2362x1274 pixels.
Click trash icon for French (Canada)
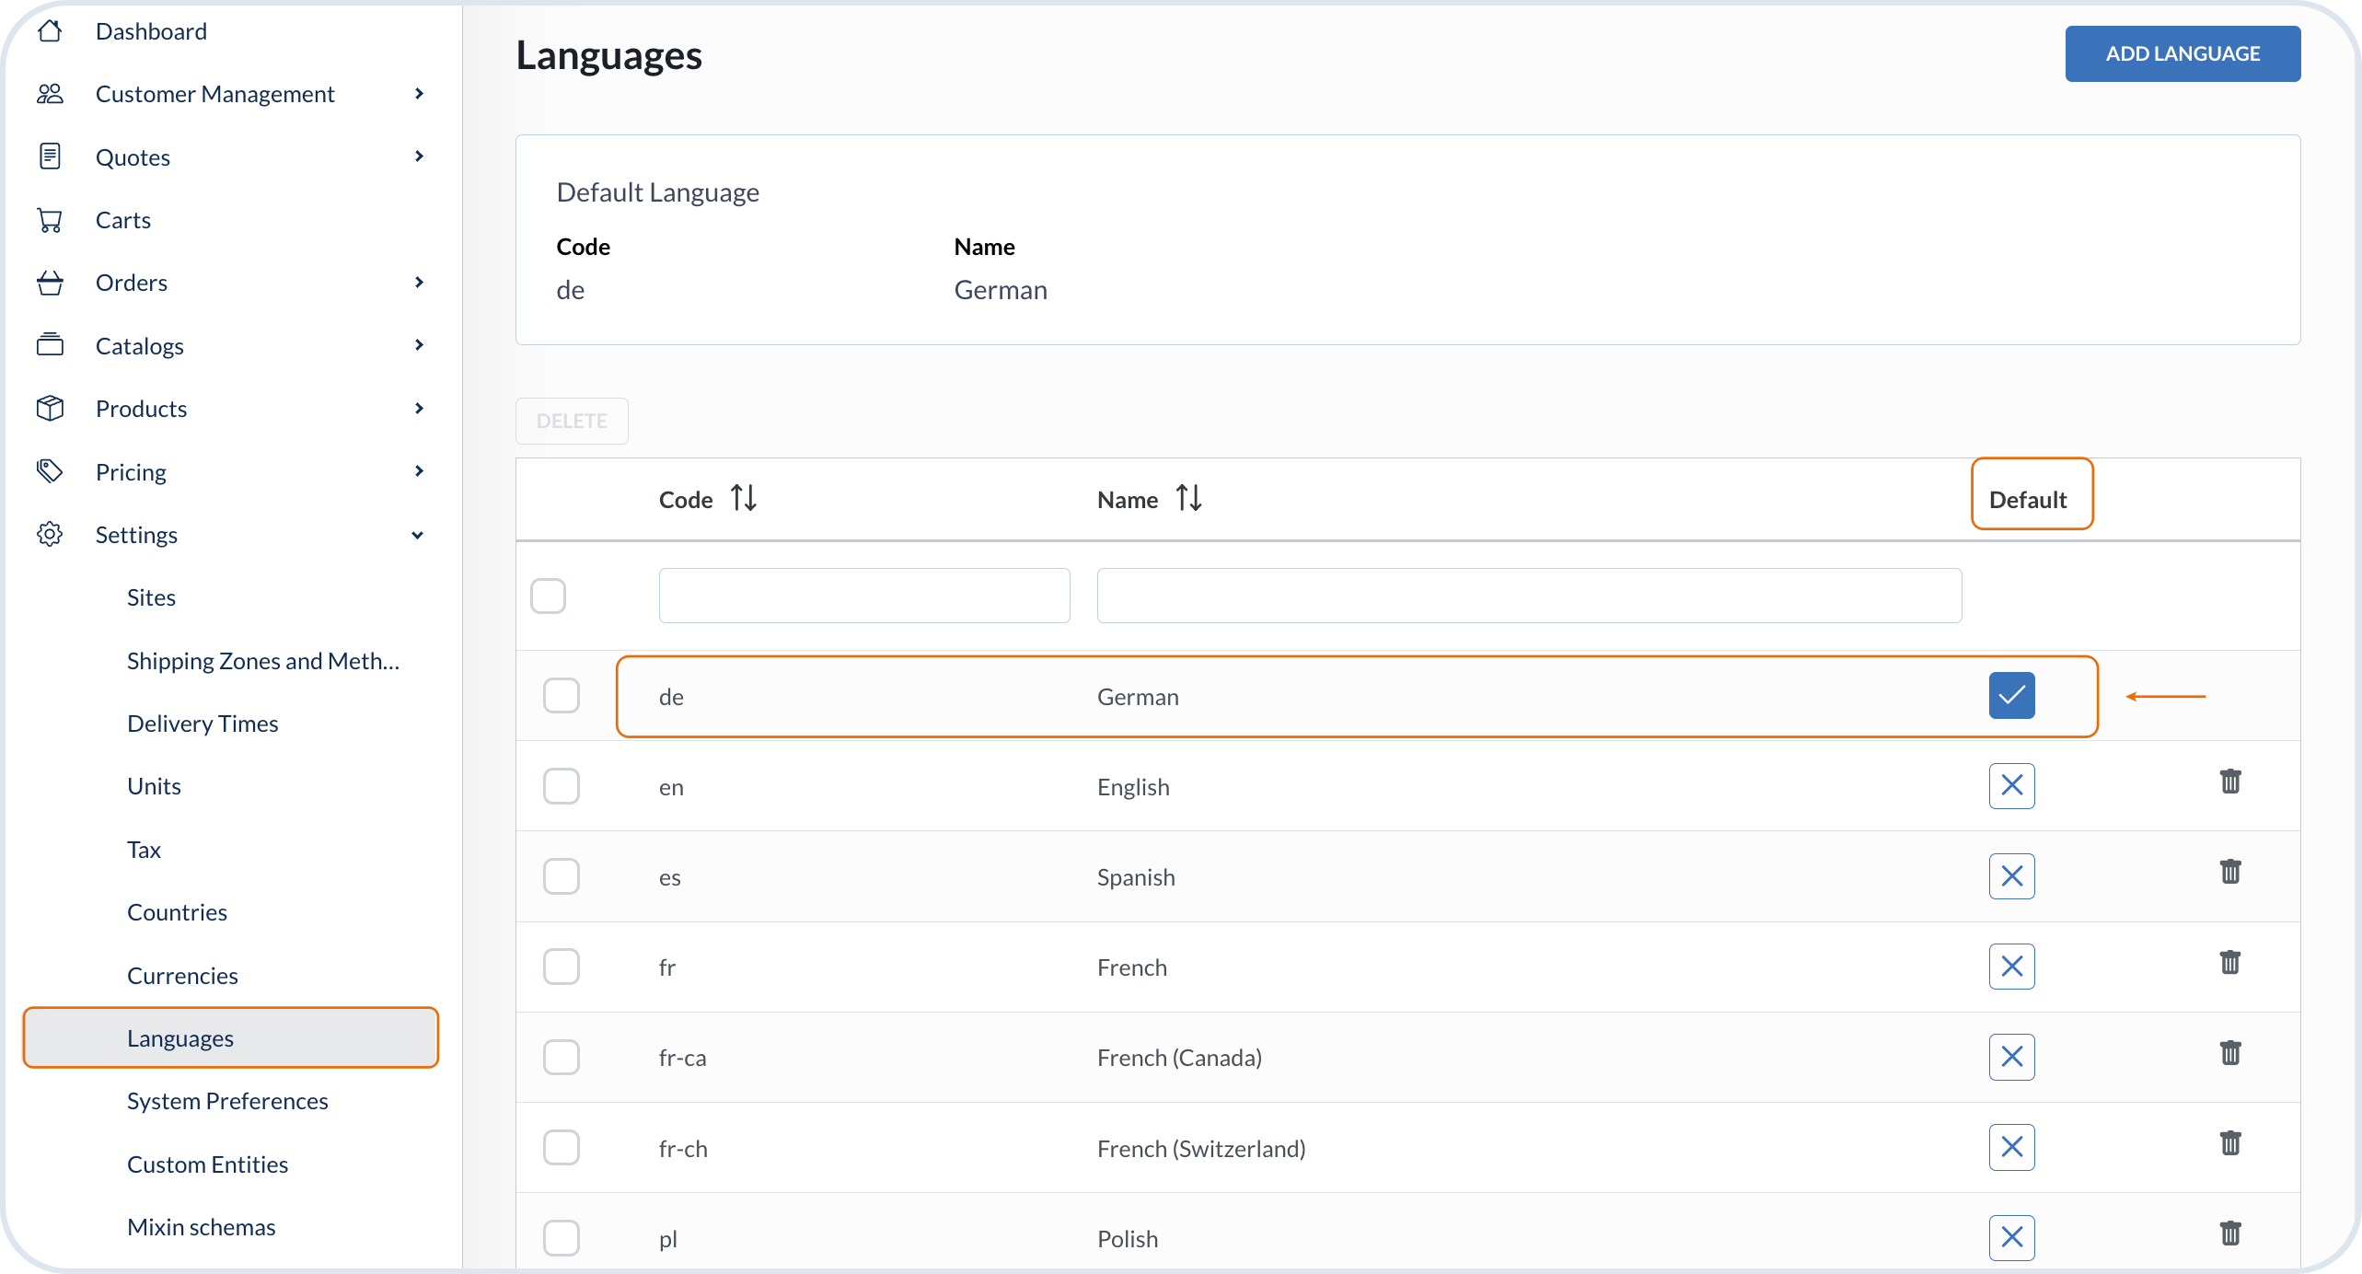tap(2229, 1052)
